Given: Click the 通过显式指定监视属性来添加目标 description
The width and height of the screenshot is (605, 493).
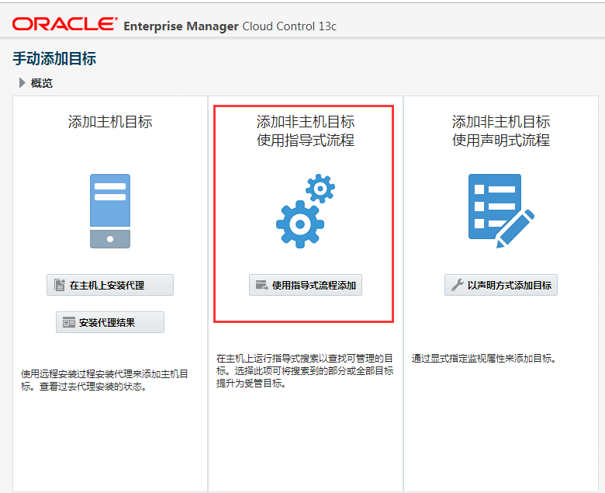Looking at the screenshot, I should (484, 358).
